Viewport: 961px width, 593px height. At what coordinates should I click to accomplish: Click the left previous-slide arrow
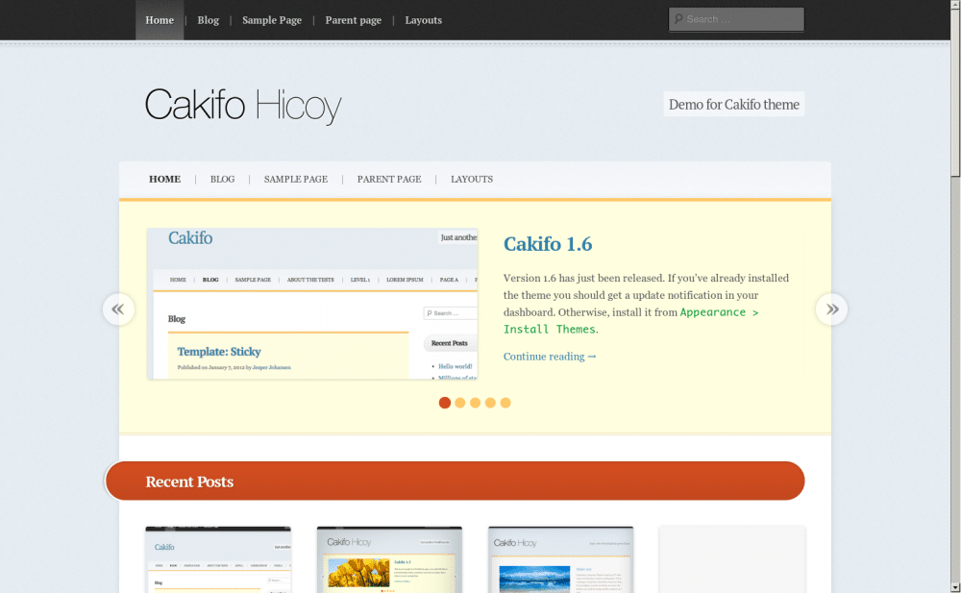click(118, 309)
